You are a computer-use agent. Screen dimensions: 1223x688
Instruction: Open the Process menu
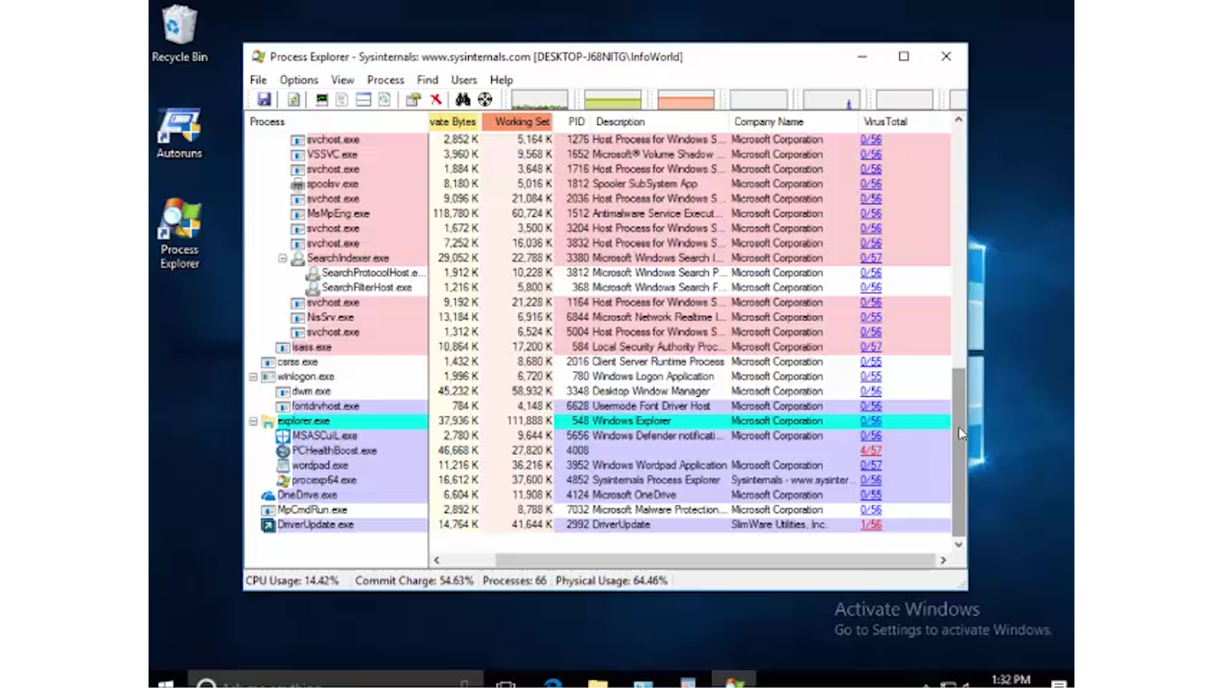pos(385,80)
